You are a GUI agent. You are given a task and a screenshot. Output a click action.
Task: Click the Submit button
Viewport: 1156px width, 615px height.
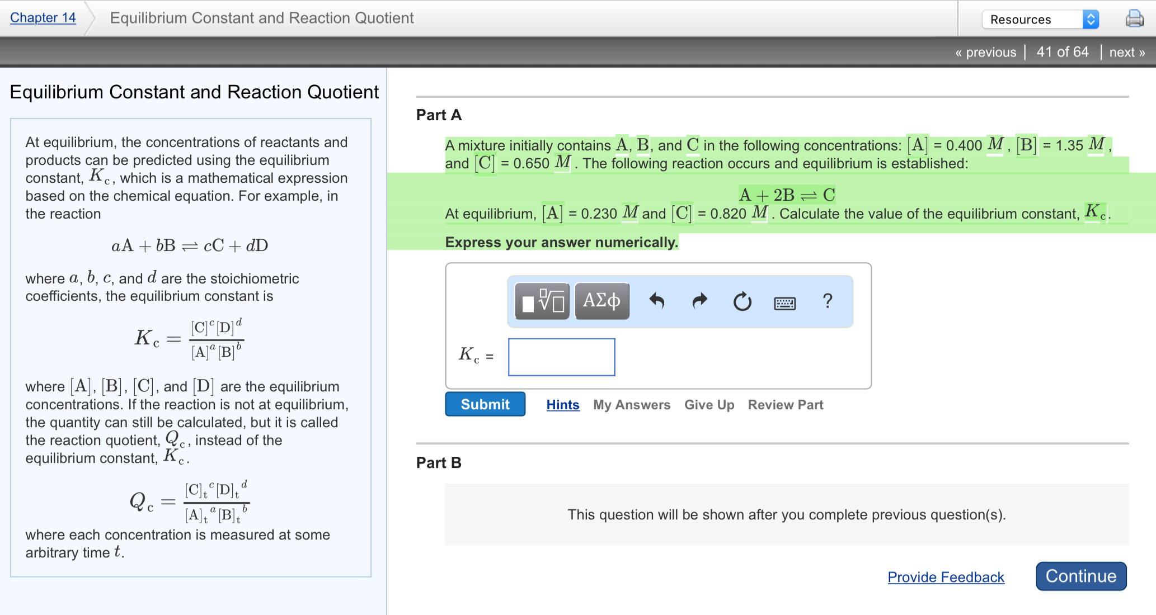[x=485, y=404]
